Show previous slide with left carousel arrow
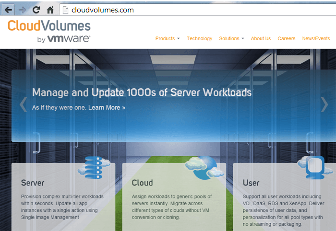The image size is (336, 231). click(x=23, y=104)
